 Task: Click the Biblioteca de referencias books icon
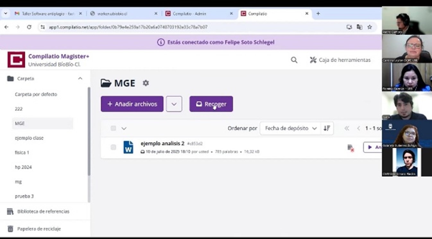pos(10,211)
